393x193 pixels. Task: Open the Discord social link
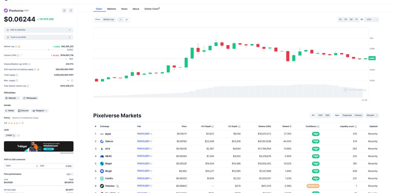(x=23, y=111)
